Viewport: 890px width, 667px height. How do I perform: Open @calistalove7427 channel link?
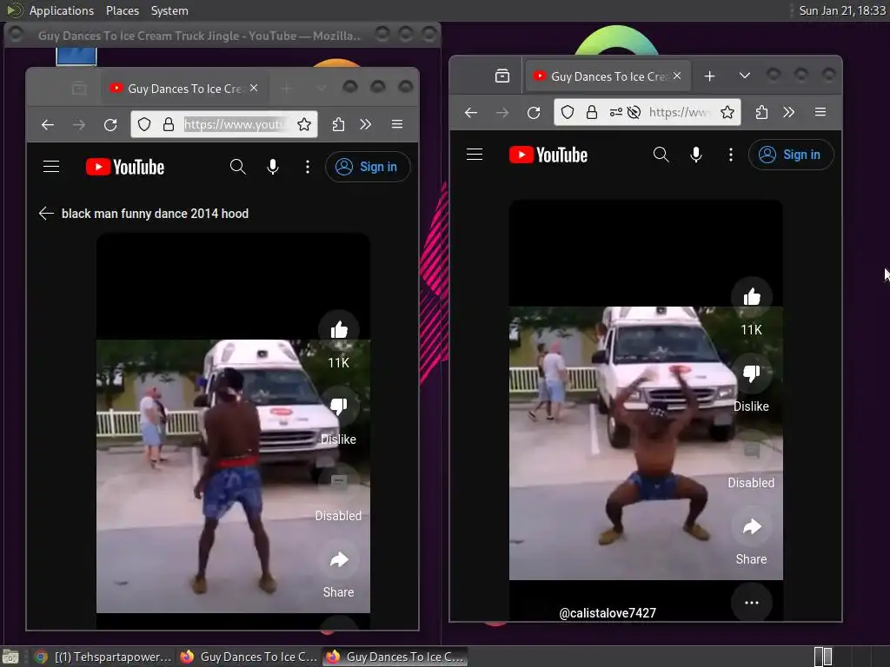pos(608,613)
